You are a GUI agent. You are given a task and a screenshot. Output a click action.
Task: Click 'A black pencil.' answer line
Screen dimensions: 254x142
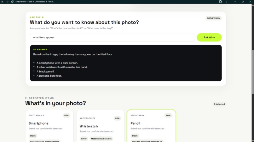pyautogui.click(x=45, y=71)
